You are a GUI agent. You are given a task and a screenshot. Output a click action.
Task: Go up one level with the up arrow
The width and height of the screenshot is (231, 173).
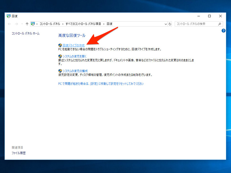27,24
